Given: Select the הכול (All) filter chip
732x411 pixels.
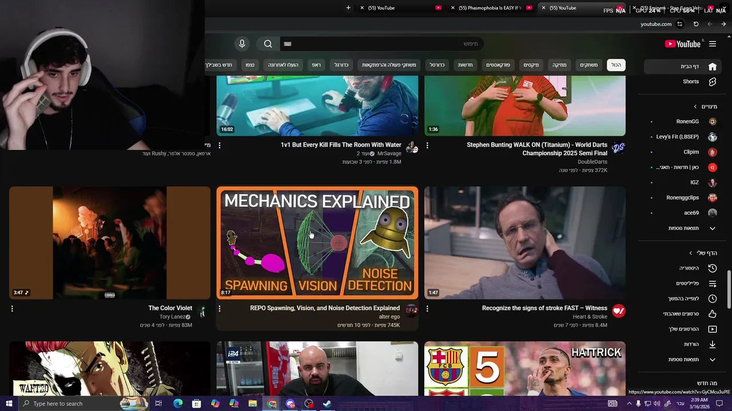Looking at the screenshot, I should (616, 65).
